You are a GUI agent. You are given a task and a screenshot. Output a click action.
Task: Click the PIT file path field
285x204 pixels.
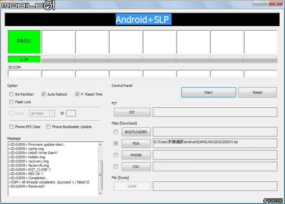point(215,112)
